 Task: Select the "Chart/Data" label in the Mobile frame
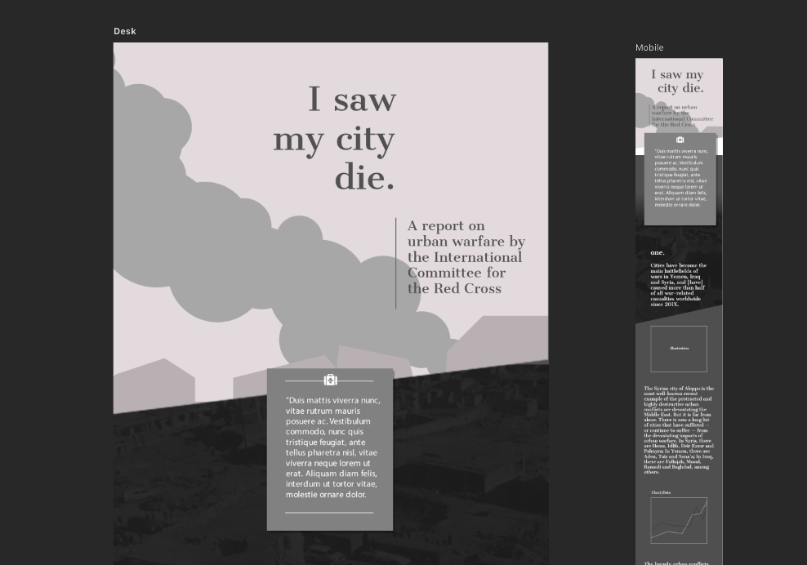coord(661,492)
